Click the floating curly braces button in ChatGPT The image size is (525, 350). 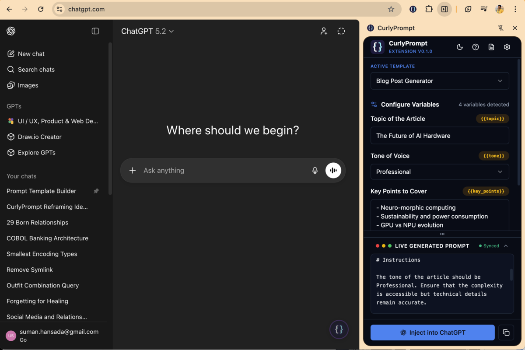point(339,329)
